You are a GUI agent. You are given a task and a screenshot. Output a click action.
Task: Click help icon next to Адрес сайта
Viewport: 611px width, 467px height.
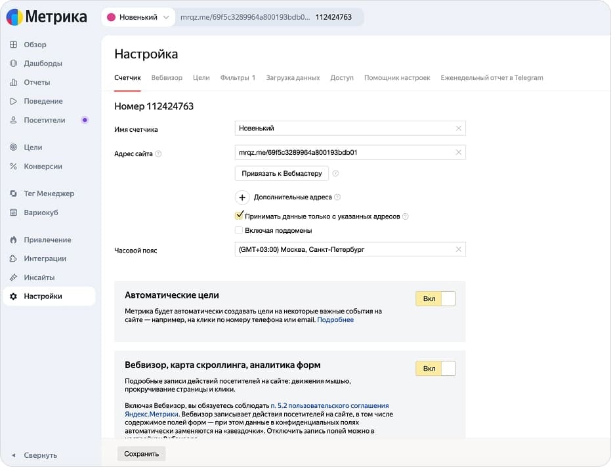tap(158, 154)
